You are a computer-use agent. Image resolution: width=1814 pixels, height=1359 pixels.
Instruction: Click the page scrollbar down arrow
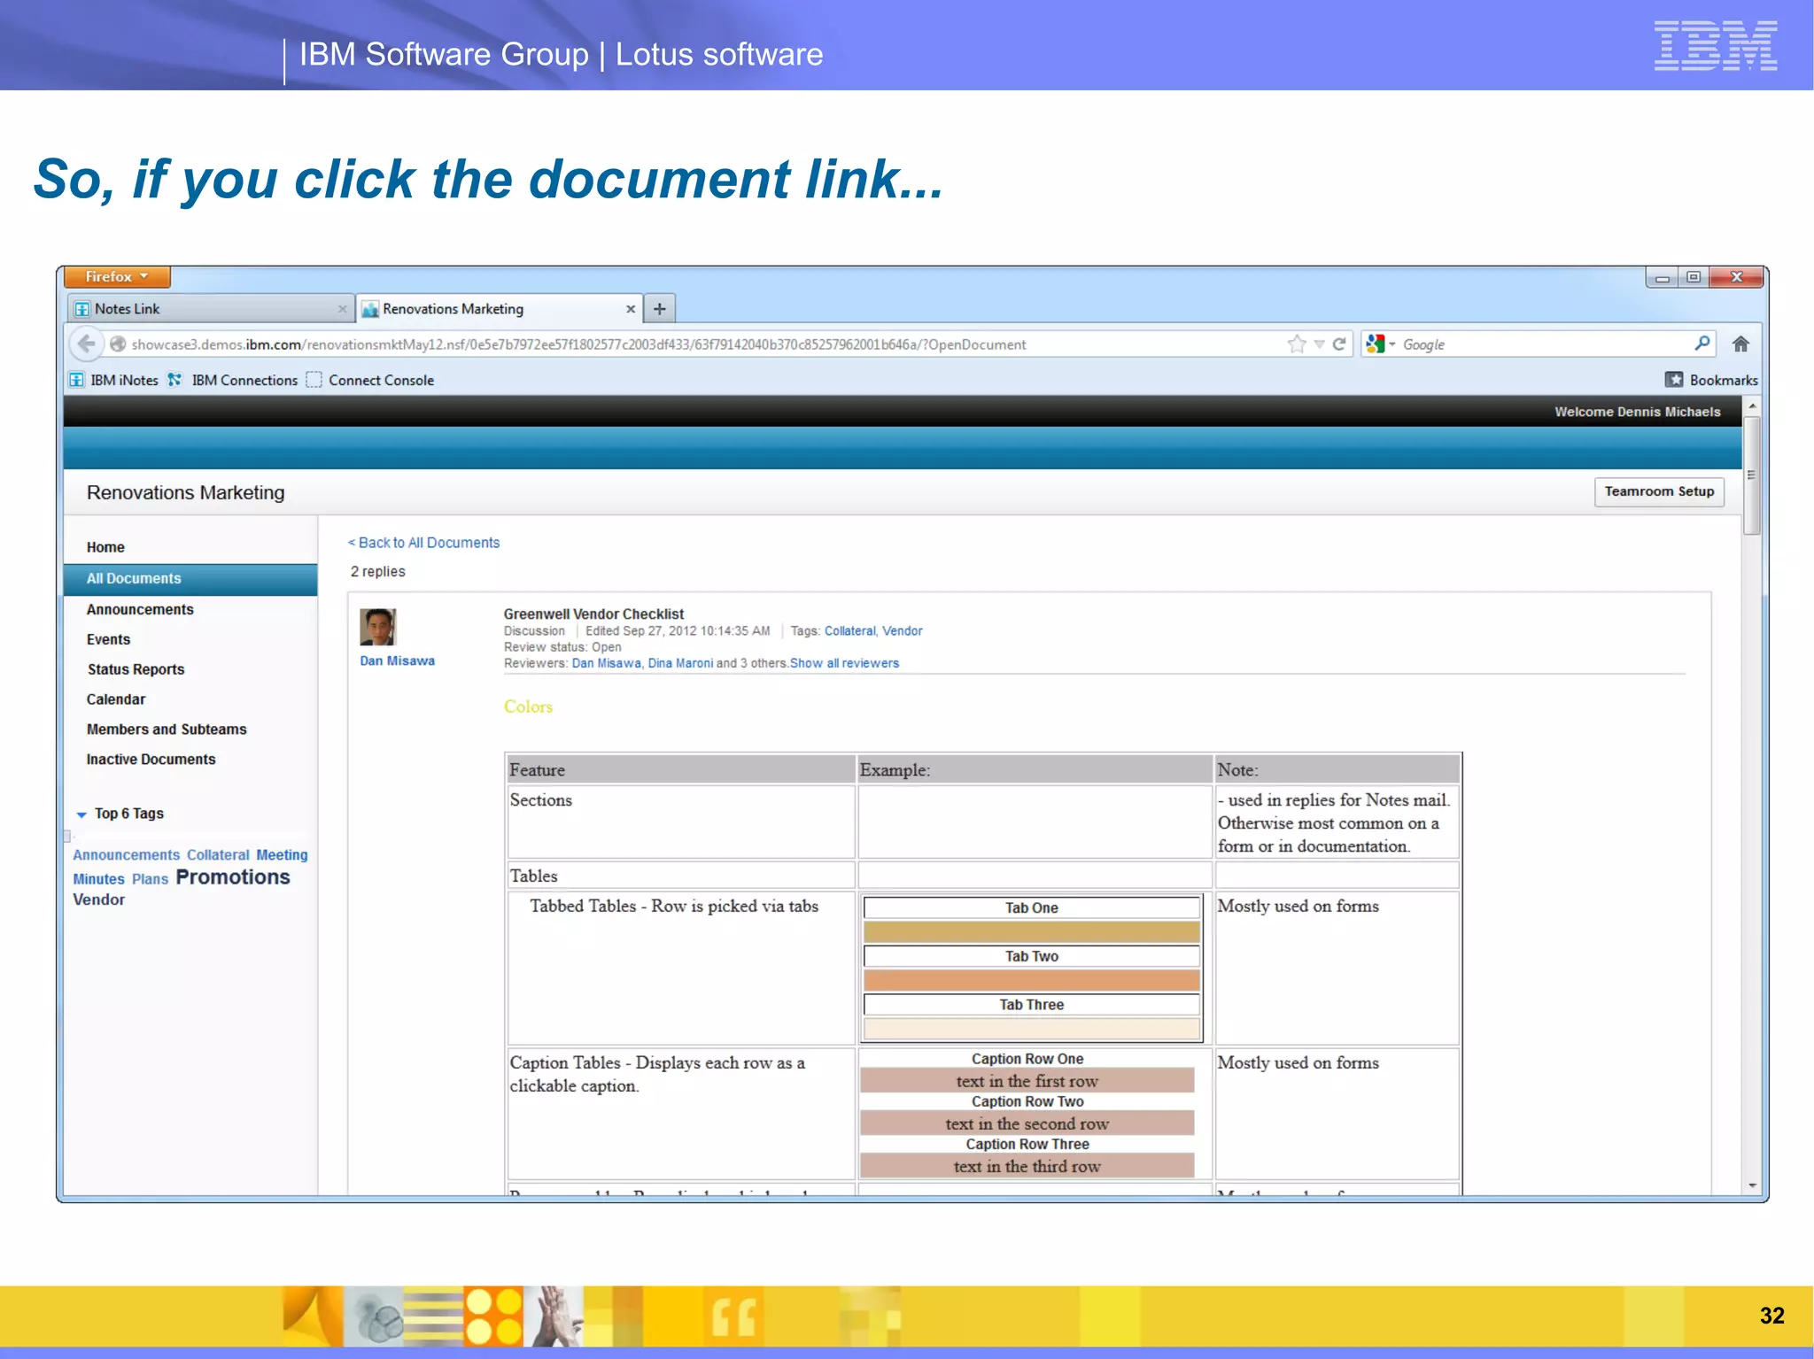coord(1751,1186)
